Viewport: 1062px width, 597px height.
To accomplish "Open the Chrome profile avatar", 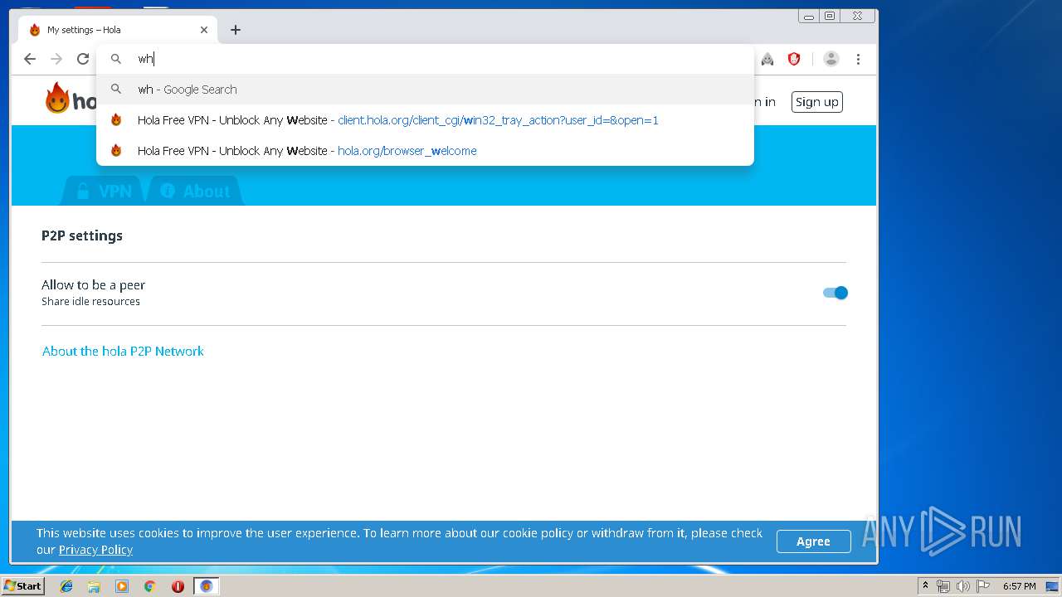I will point(831,59).
